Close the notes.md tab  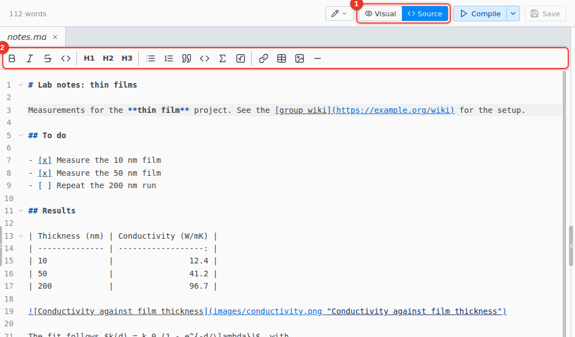pos(55,37)
